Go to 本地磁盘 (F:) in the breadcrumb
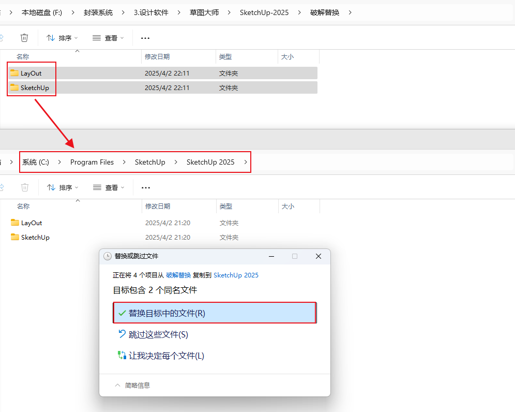Viewport: 515px width, 412px height. (42, 12)
